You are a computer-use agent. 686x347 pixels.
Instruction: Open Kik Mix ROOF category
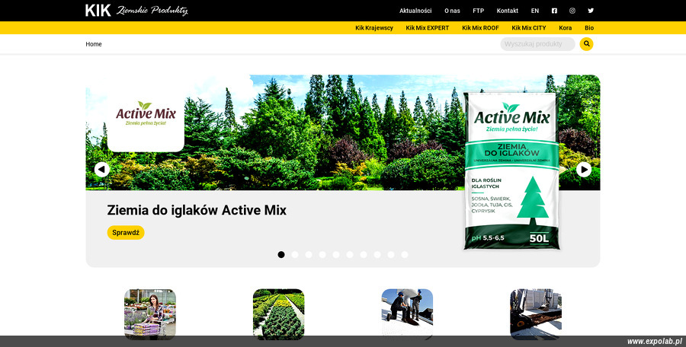point(480,28)
